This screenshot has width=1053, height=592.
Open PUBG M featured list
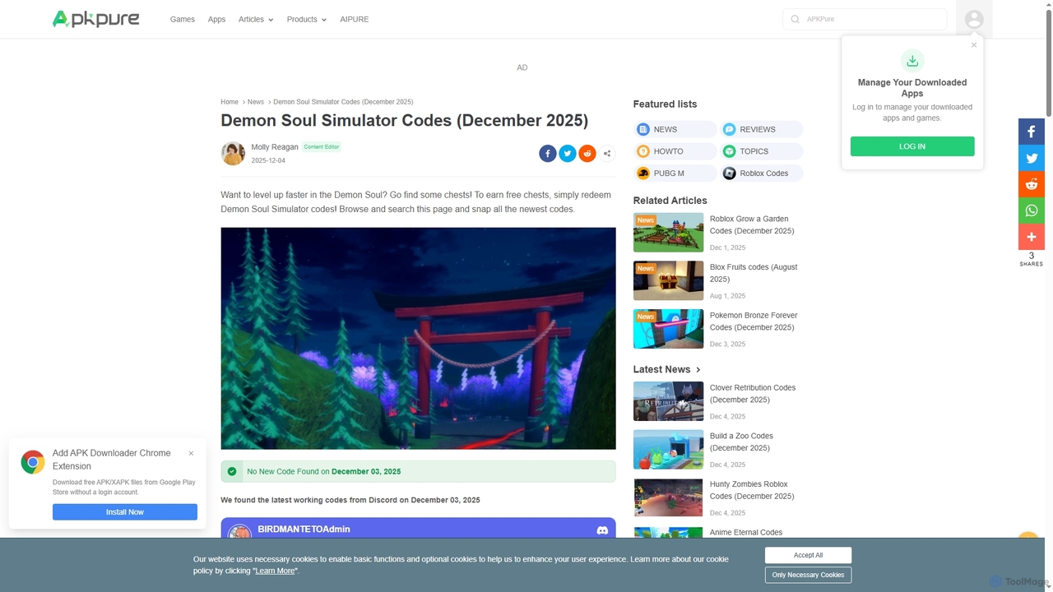pos(675,173)
